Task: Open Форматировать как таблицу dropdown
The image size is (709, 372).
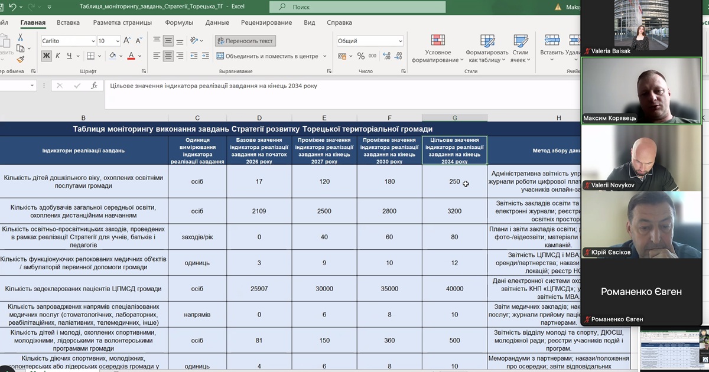Action: tap(487, 48)
